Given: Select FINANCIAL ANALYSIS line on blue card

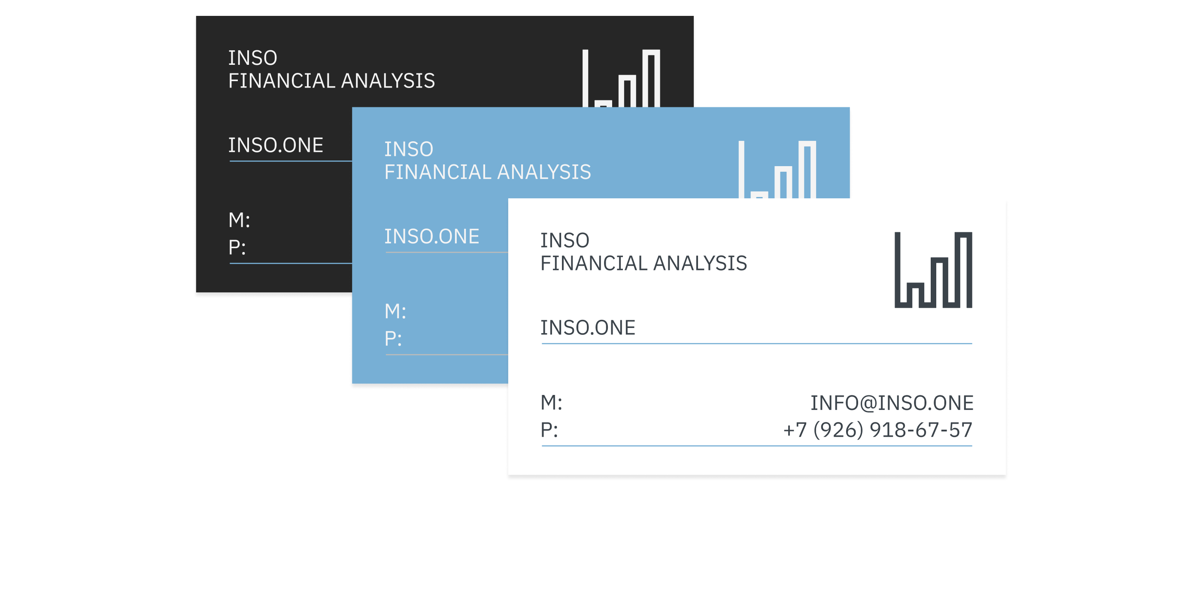Looking at the screenshot, I should tap(488, 172).
